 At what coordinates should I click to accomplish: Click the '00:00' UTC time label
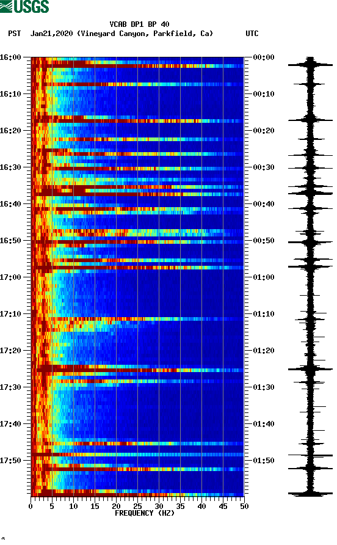[x=264, y=57]
